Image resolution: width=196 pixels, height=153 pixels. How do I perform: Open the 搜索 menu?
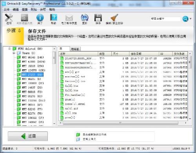[25, 9]
